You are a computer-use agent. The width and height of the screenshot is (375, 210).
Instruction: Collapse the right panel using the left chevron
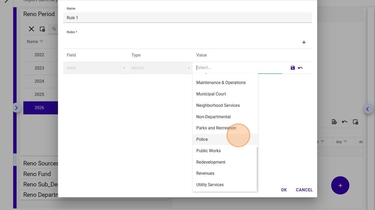(x=368, y=109)
